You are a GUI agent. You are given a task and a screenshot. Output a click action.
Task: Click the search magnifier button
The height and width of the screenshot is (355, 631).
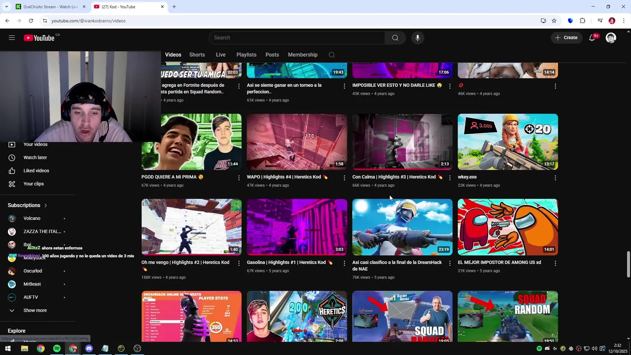[395, 38]
